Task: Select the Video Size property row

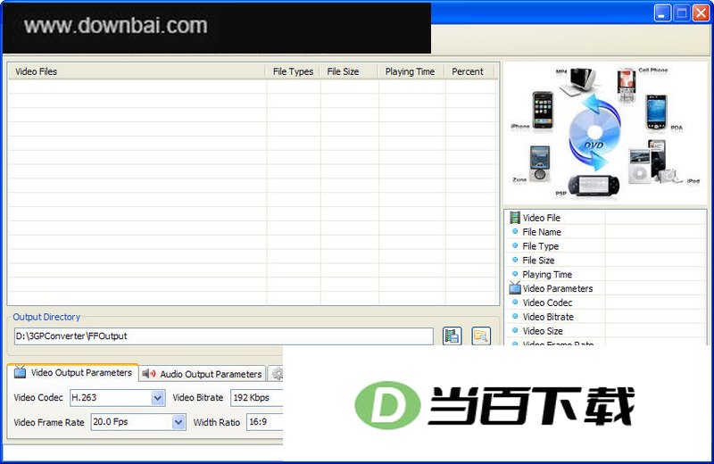Action: click(x=606, y=330)
